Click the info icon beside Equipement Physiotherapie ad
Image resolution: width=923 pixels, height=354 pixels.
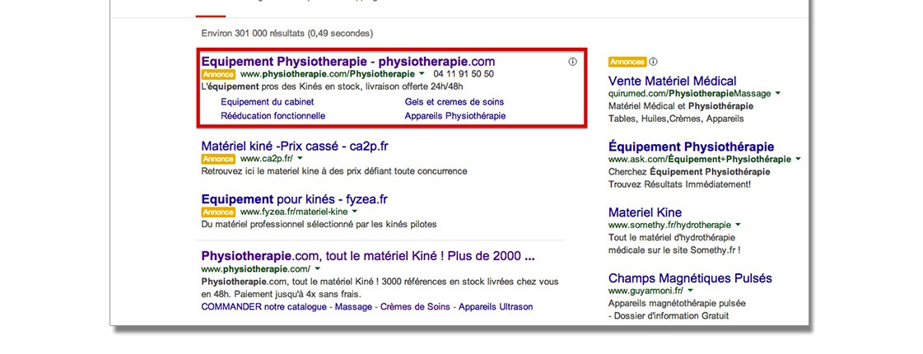(573, 62)
